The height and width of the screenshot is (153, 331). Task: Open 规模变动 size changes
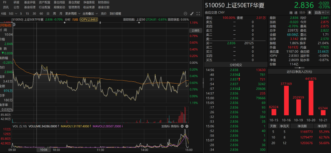coord(59,7)
